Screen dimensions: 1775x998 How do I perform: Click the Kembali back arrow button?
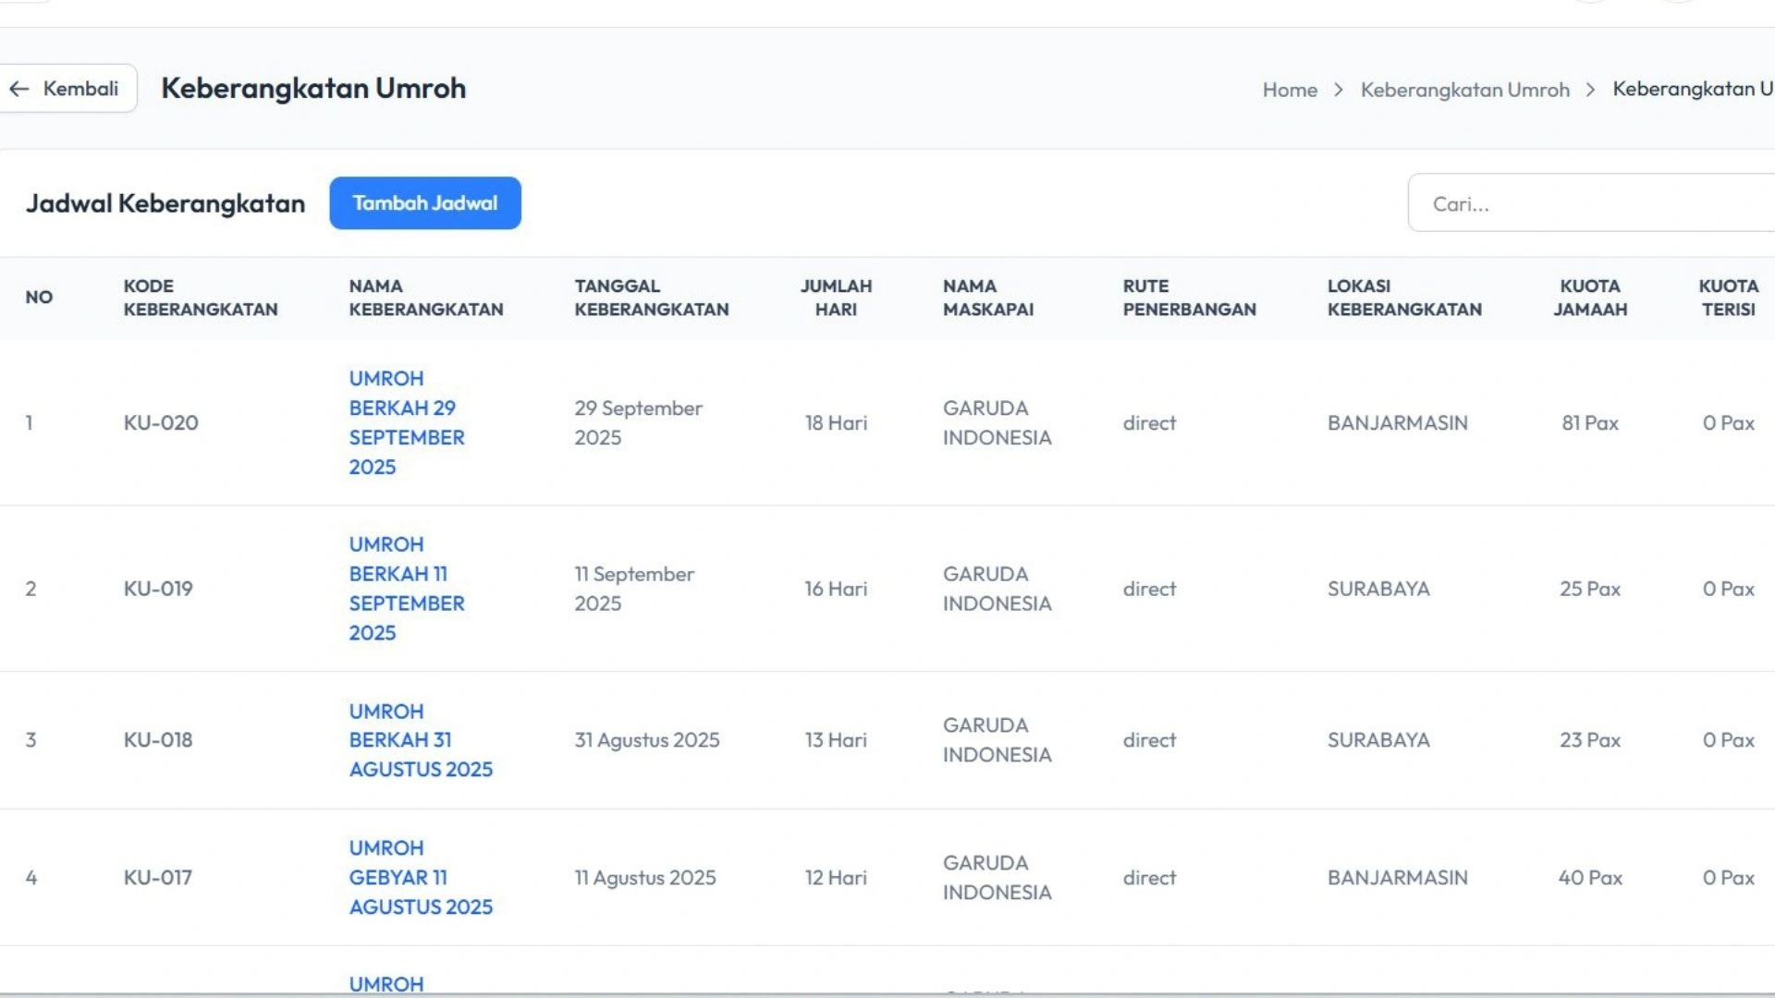coord(65,89)
